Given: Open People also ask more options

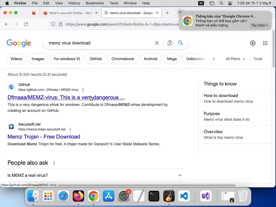Looking at the screenshot, I should click(54, 163).
